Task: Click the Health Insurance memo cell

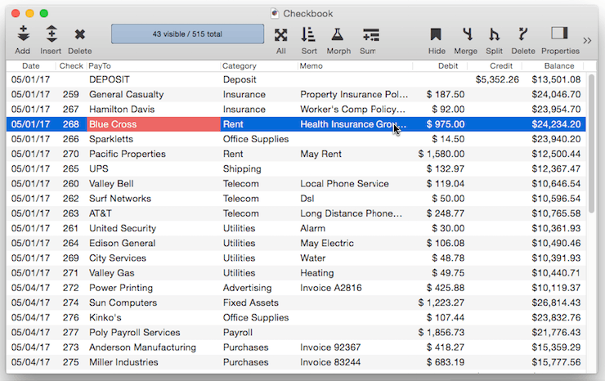Action: click(x=353, y=124)
